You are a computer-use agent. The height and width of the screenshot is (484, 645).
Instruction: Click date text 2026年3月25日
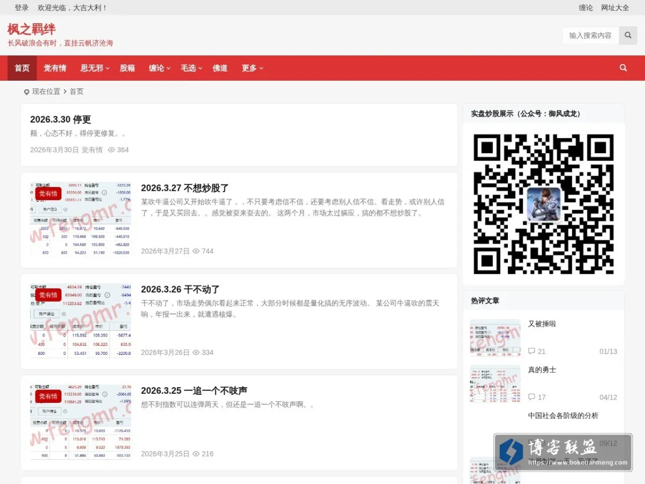point(165,454)
